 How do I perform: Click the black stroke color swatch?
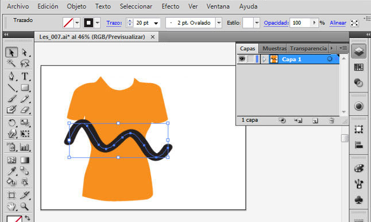[88, 23]
